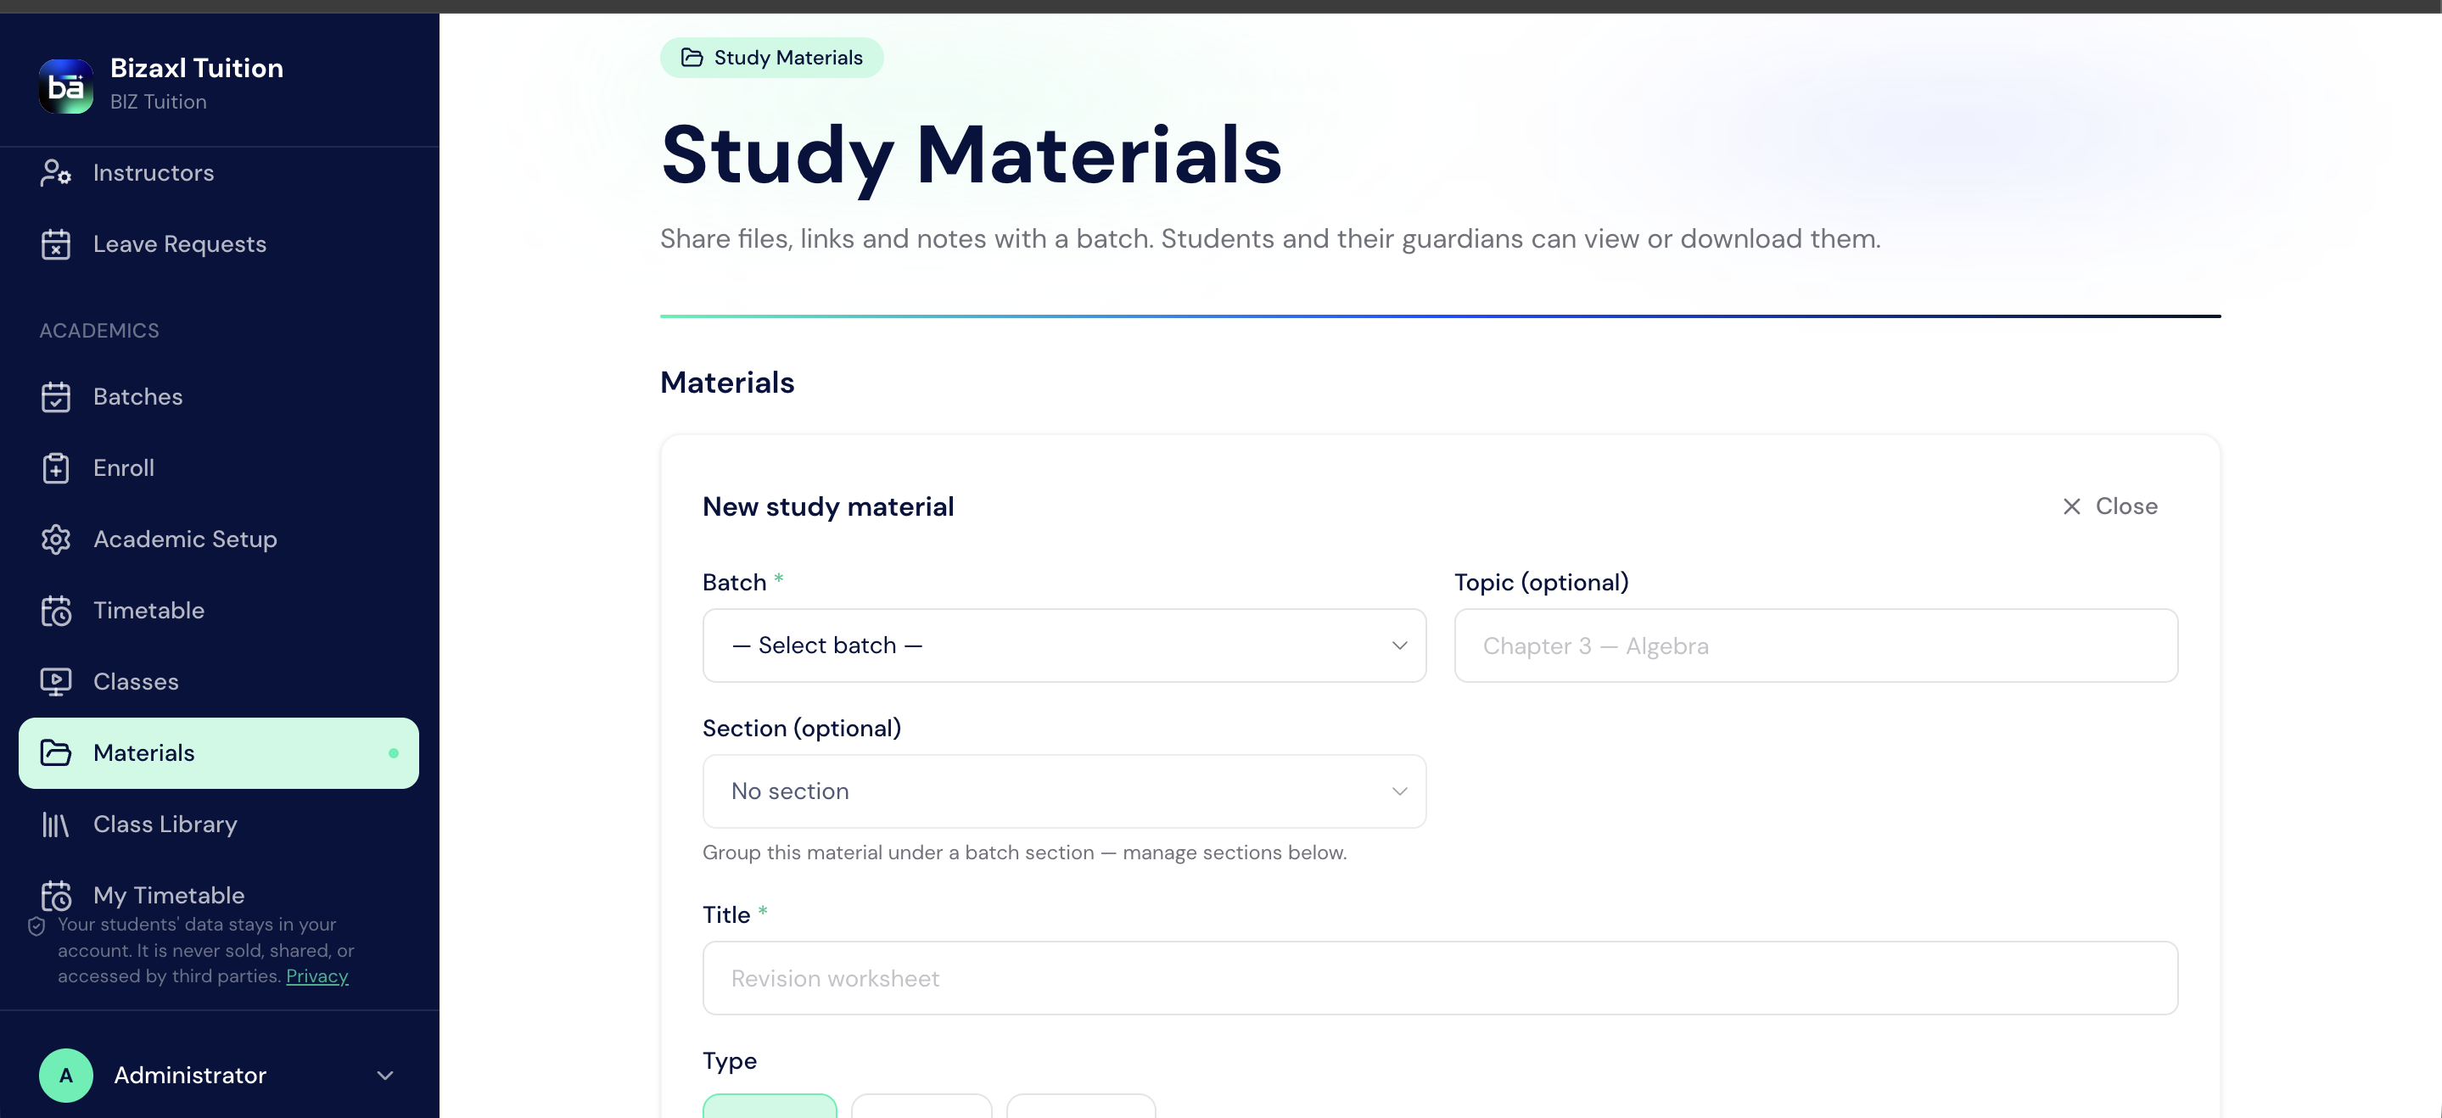Open My Timetable

(x=219, y=896)
